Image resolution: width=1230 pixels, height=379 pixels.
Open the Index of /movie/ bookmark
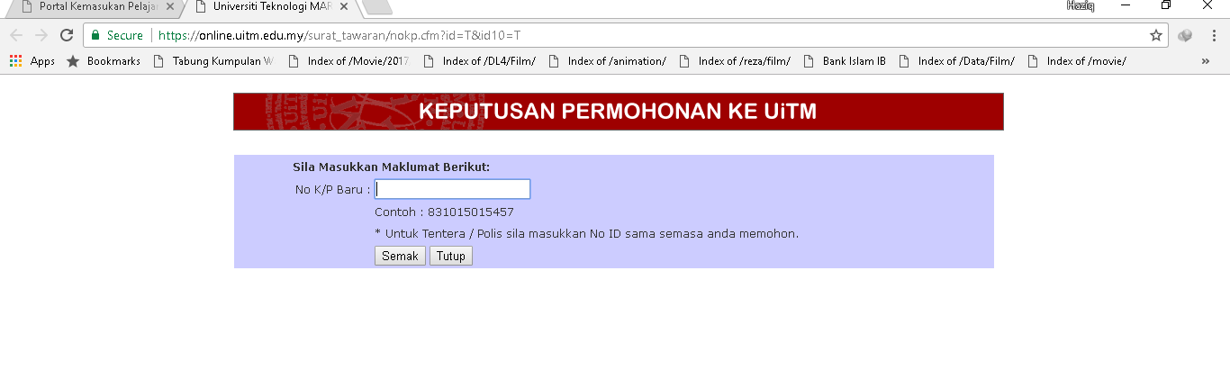[1077, 61]
